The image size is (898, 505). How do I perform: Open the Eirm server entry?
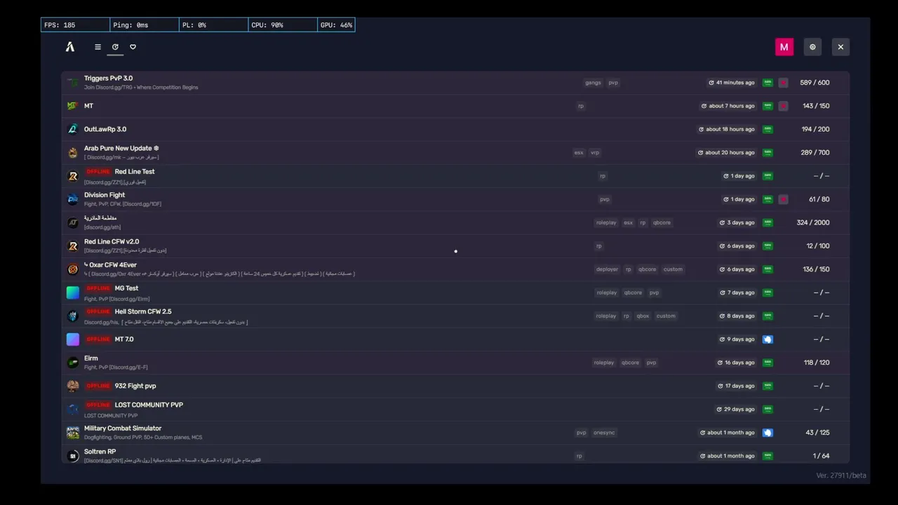coord(455,363)
